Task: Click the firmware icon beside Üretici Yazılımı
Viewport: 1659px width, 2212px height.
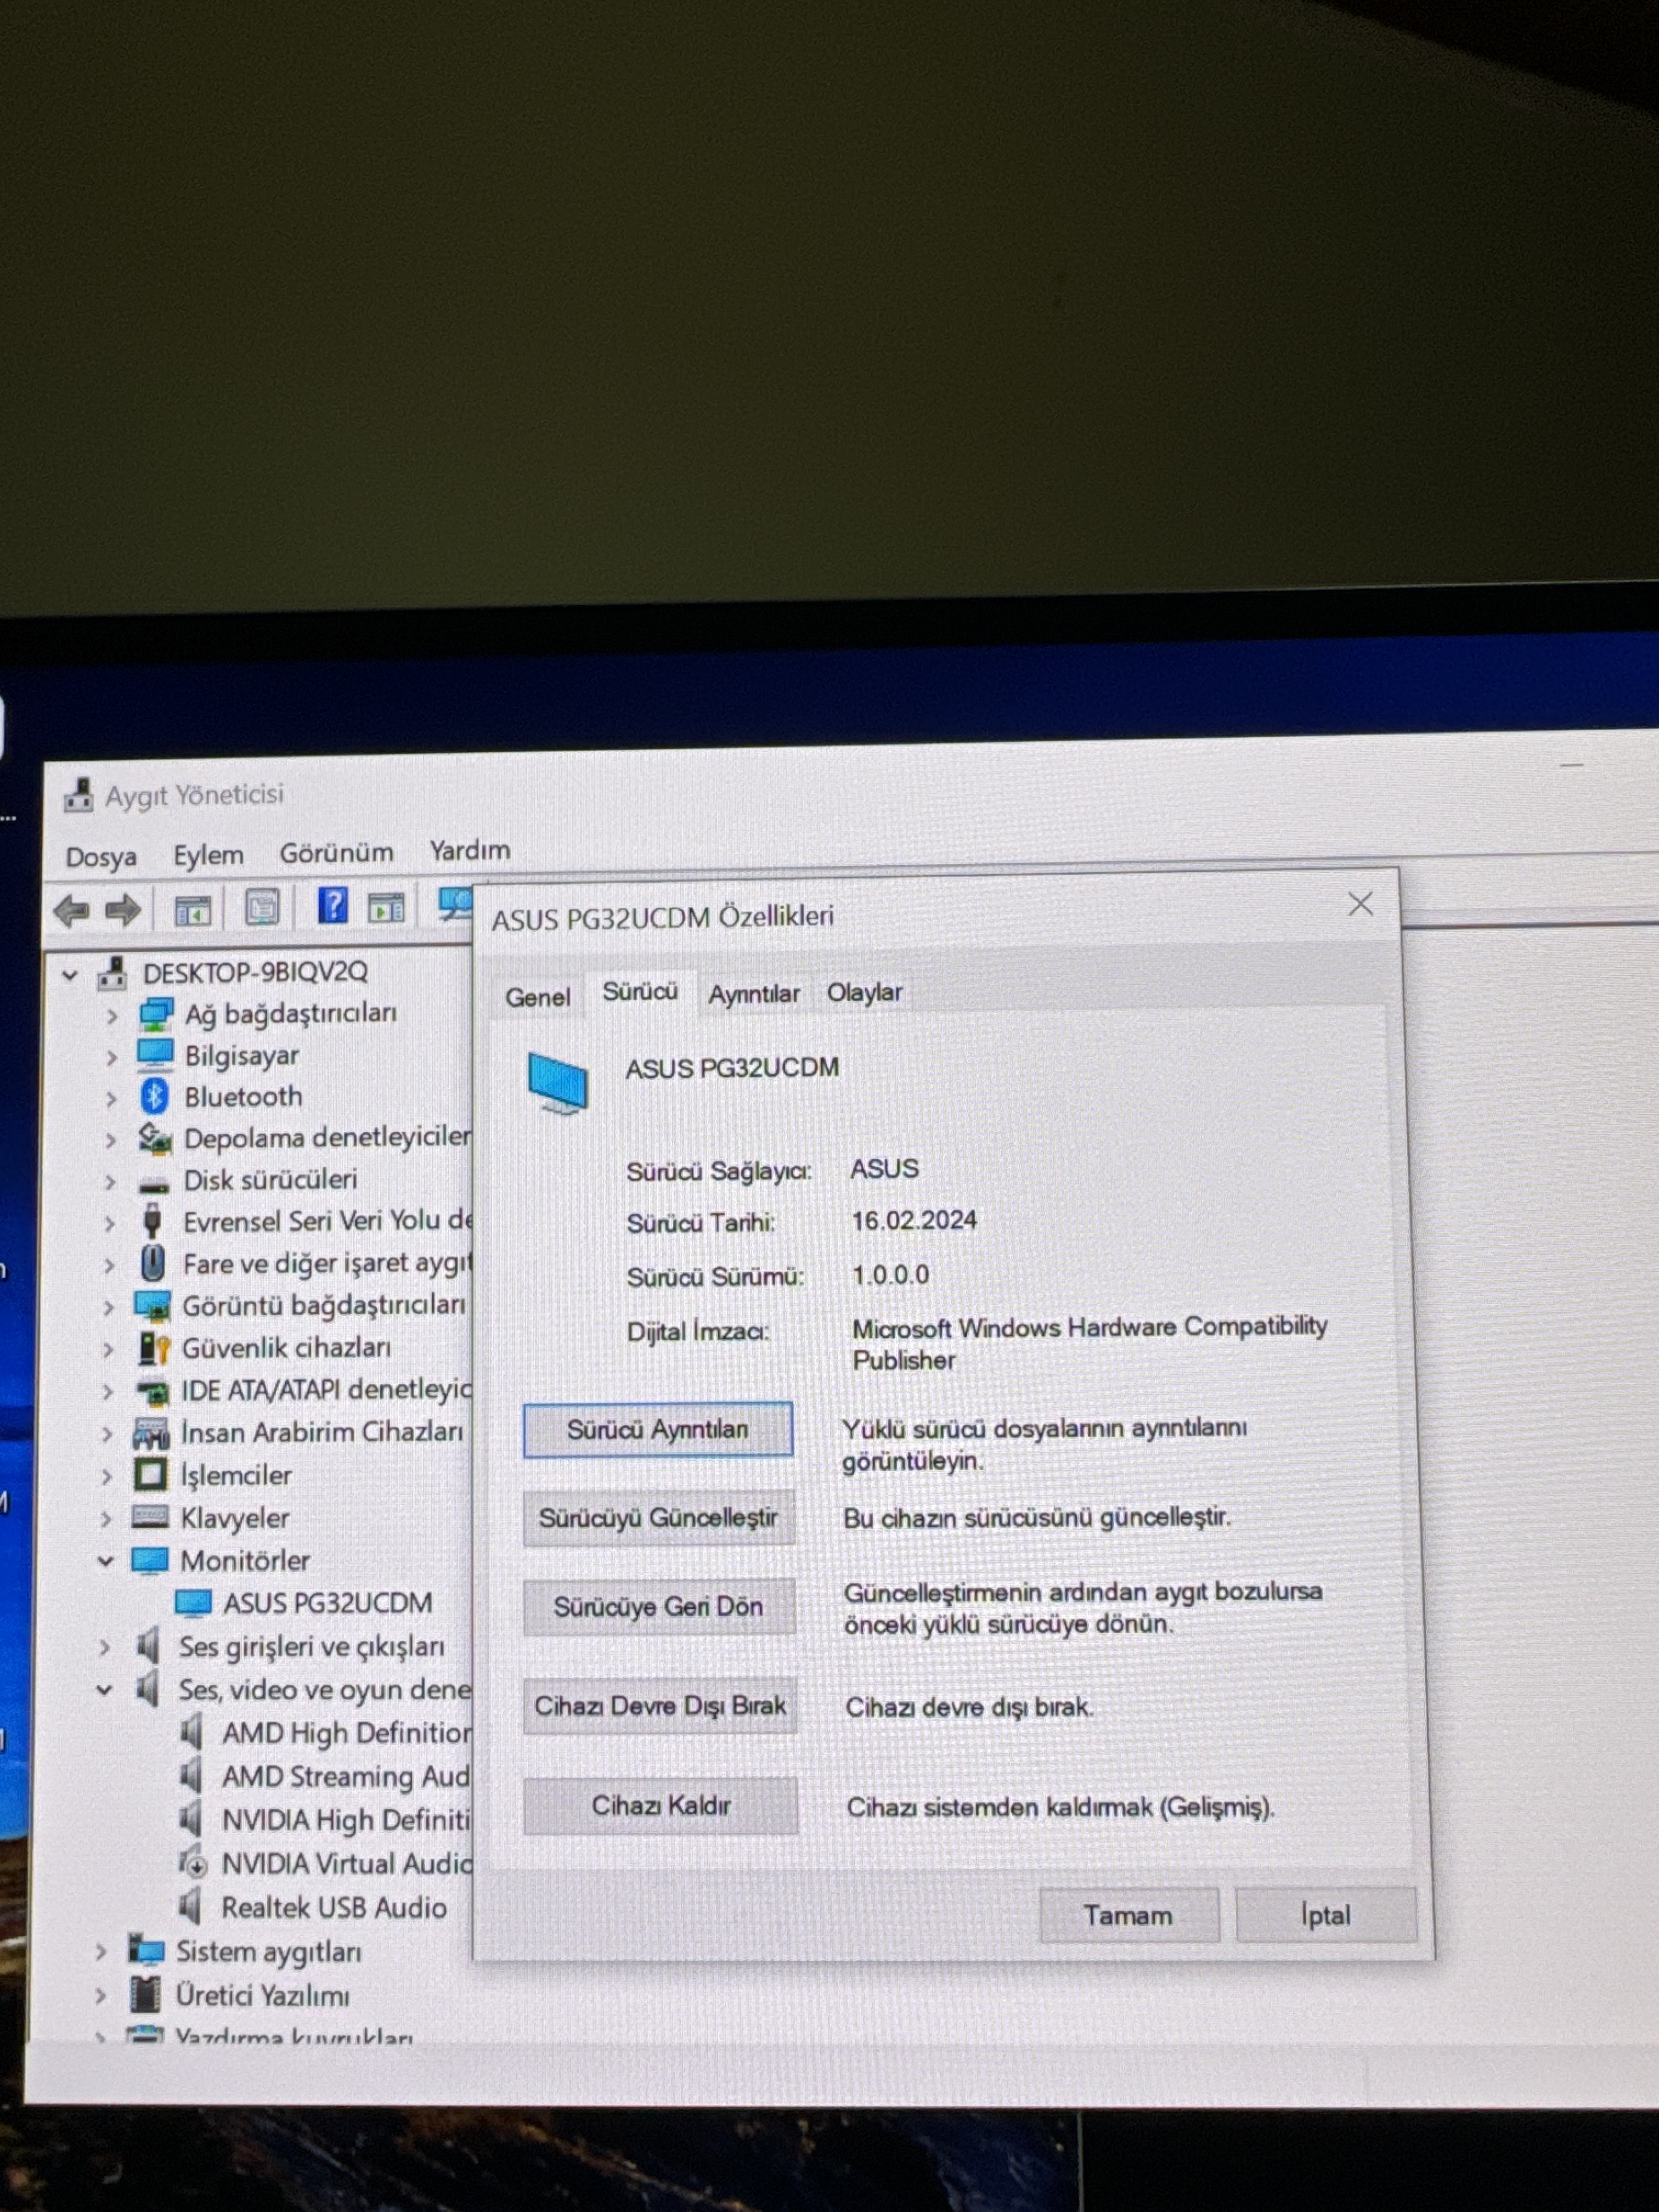Action: pyautogui.click(x=145, y=1994)
